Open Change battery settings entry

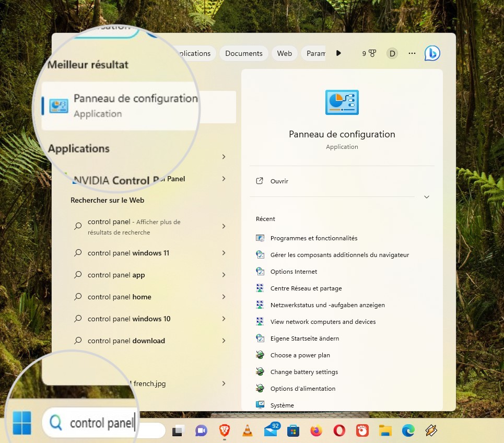click(x=304, y=372)
